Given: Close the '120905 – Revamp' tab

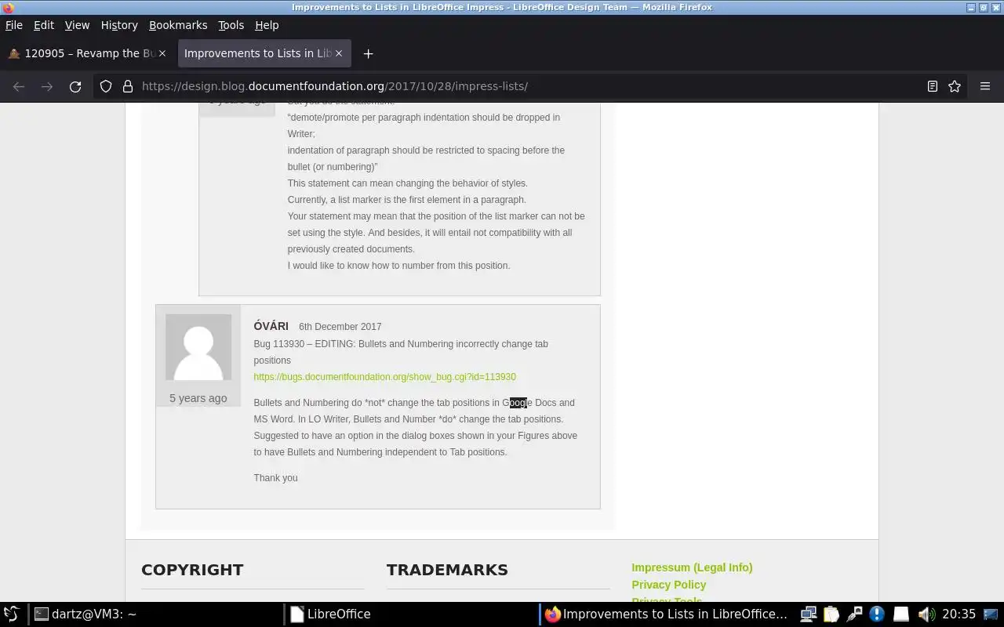Looking at the screenshot, I should [x=162, y=53].
